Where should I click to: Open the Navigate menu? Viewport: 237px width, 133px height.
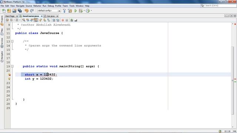pos(20,6)
